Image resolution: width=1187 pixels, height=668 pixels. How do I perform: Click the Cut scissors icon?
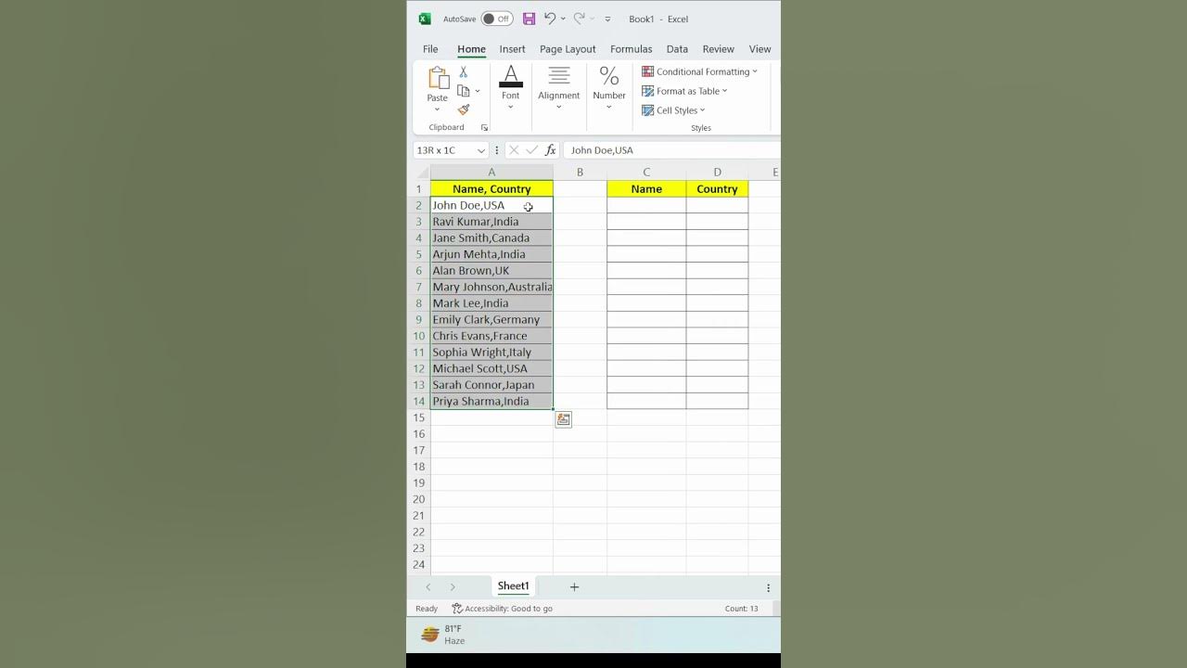tap(464, 72)
